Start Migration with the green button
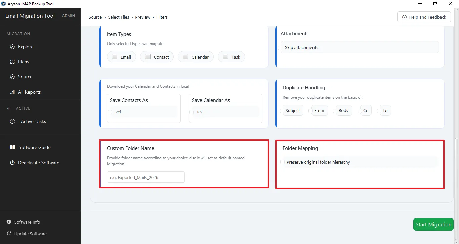This screenshot has height=244, width=459. coord(433,225)
